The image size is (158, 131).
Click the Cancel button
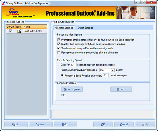click(x=124, y=124)
